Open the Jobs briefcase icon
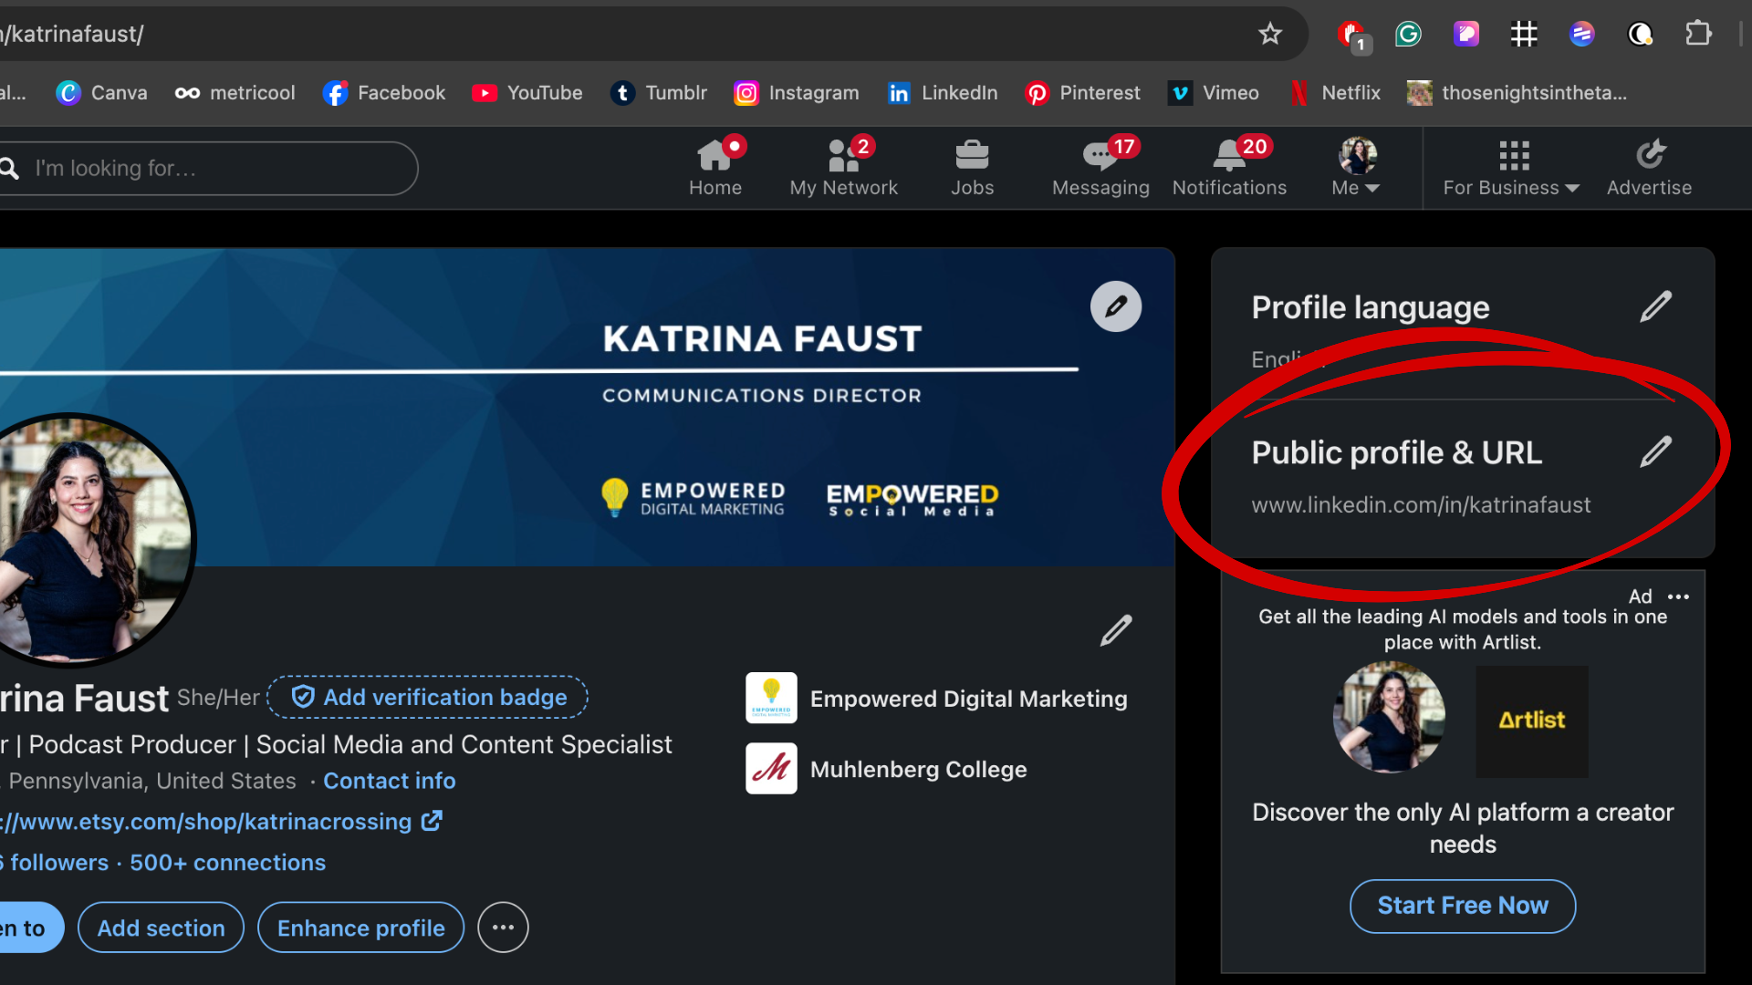 (972, 157)
